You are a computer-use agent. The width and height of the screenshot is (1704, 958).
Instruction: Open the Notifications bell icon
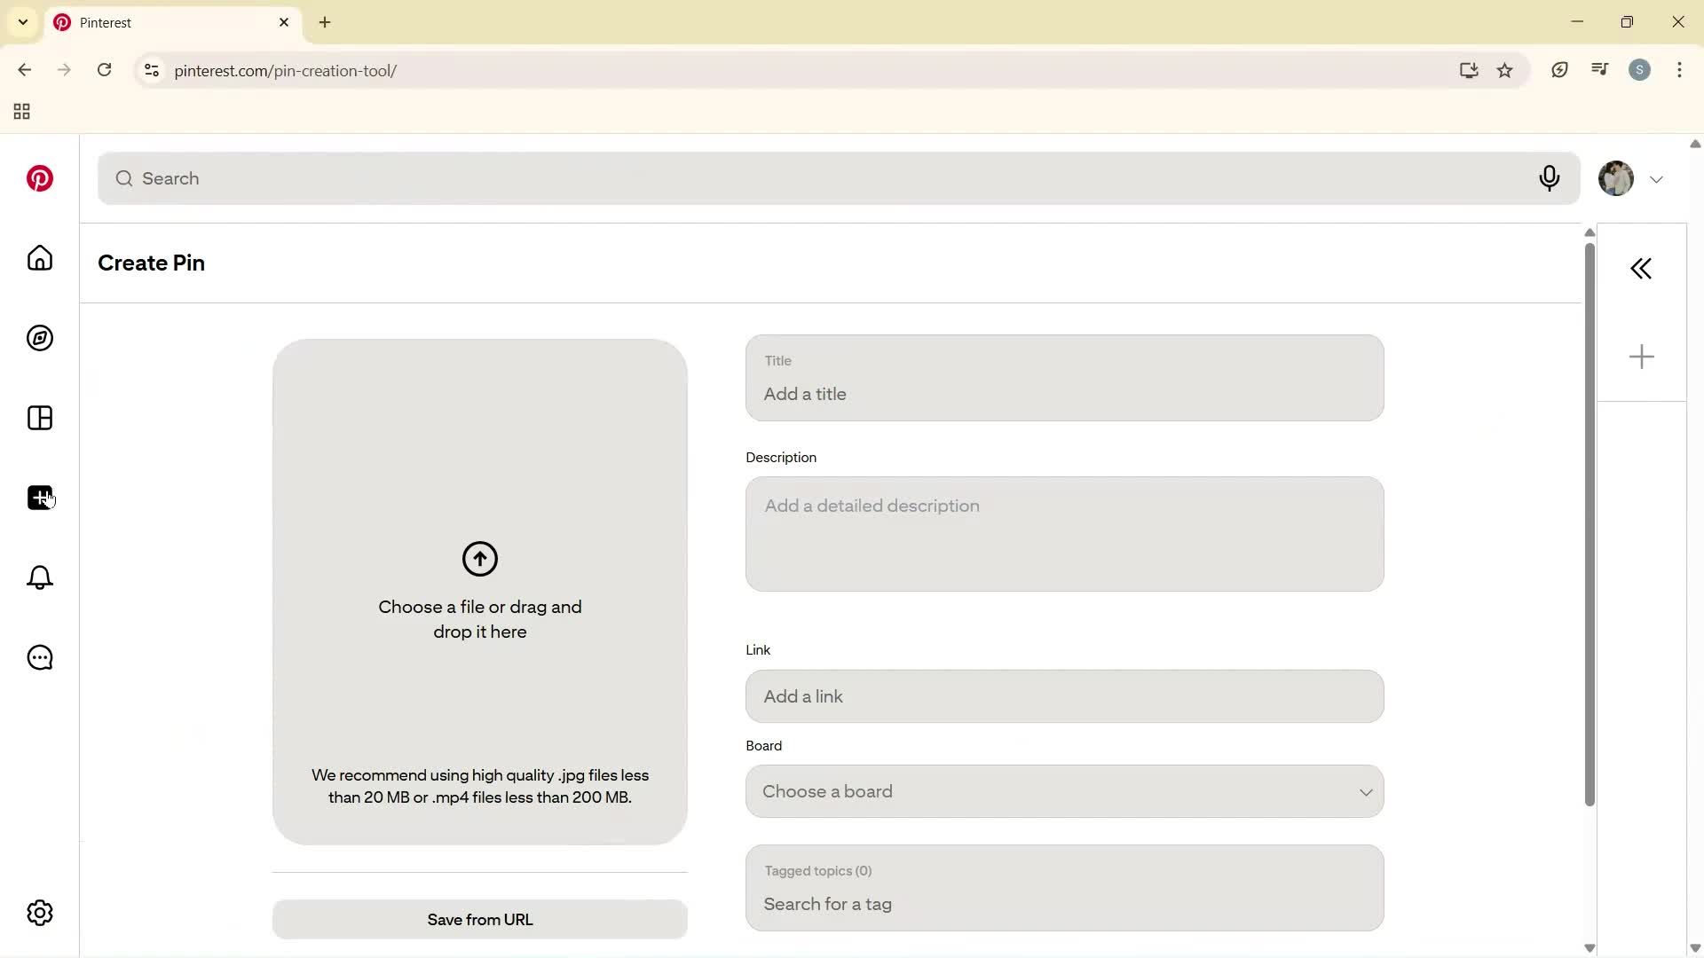click(x=39, y=577)
